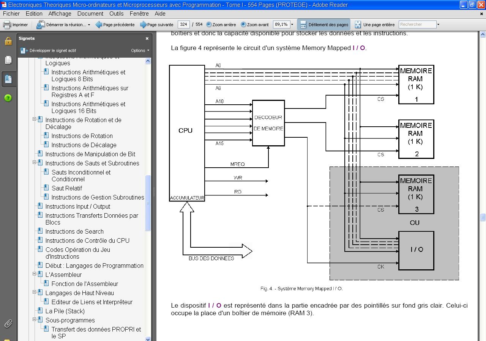The height and width of the screenshot is (341, 486).
Task: Open bookmark Transfert des données PROPRI et le SP
Action: [96, 333]
